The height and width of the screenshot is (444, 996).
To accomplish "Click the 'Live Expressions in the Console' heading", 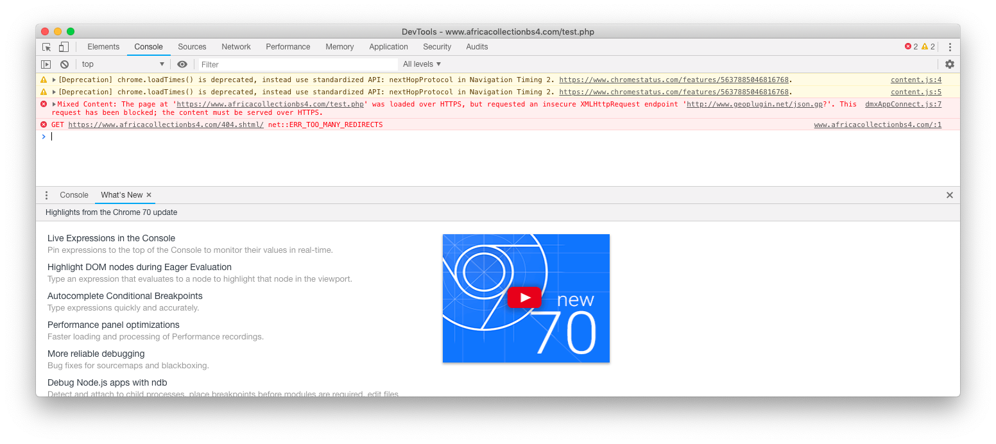I will coord(111,238).
